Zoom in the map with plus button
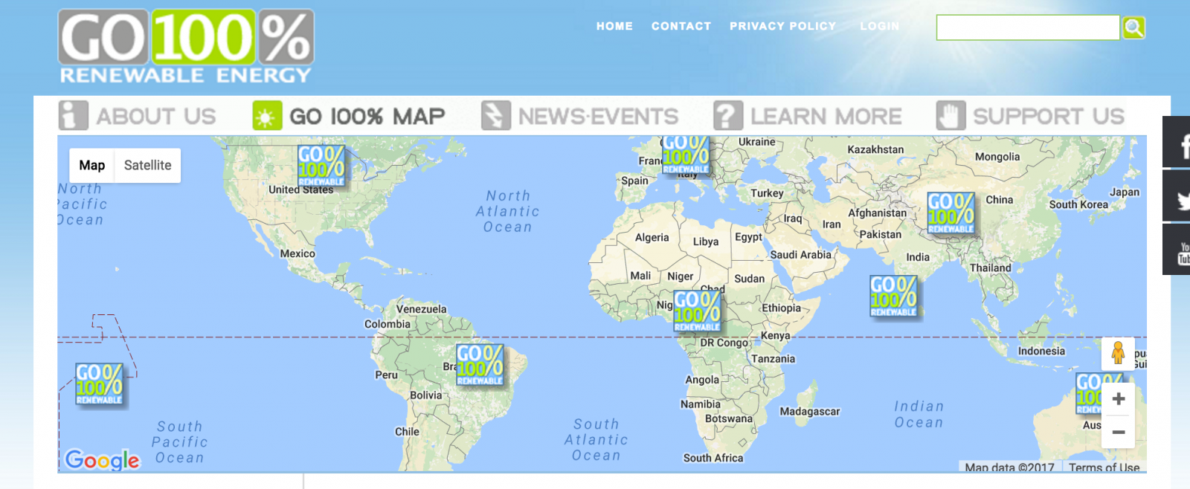Viewport: 1190px width, 489px height. coord(1118,399)
